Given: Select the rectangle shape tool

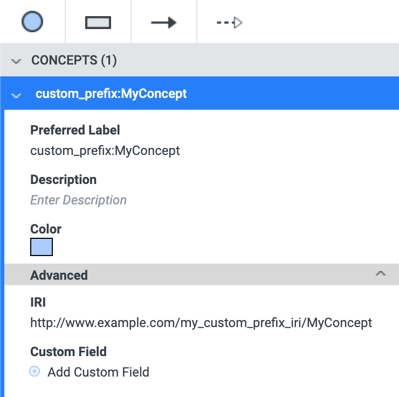Looking at the screenshot, I should (98, 23).
